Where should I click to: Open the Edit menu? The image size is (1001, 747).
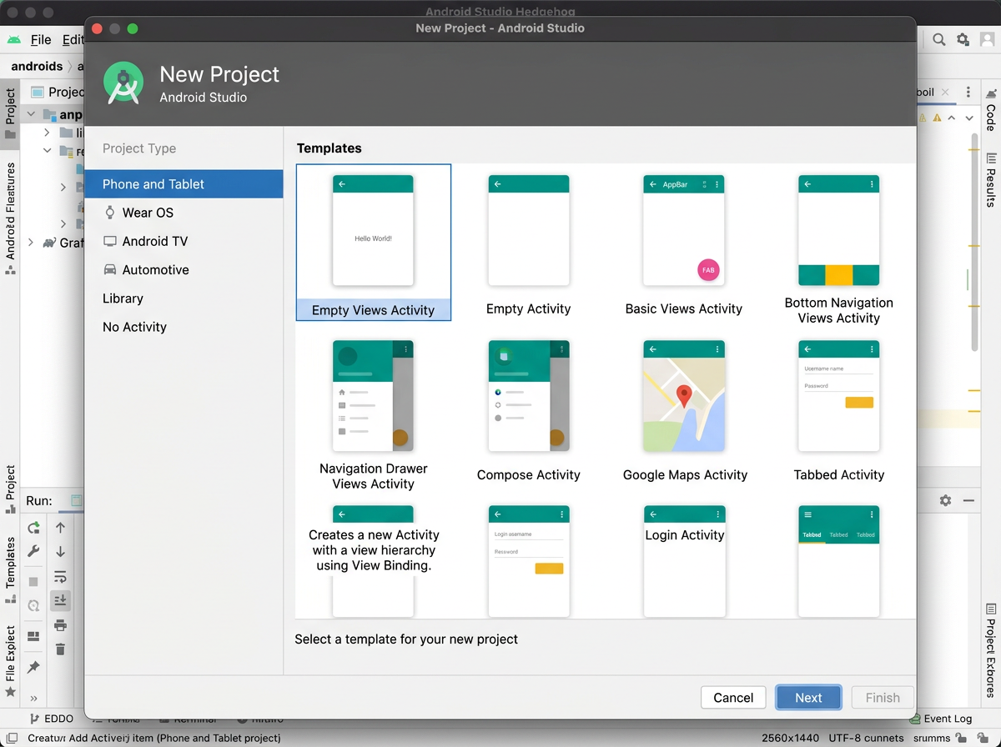click(x=73, y=39)
